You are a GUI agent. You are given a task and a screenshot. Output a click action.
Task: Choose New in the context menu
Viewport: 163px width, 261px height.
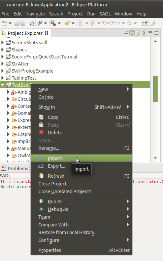tap(81, 89)
